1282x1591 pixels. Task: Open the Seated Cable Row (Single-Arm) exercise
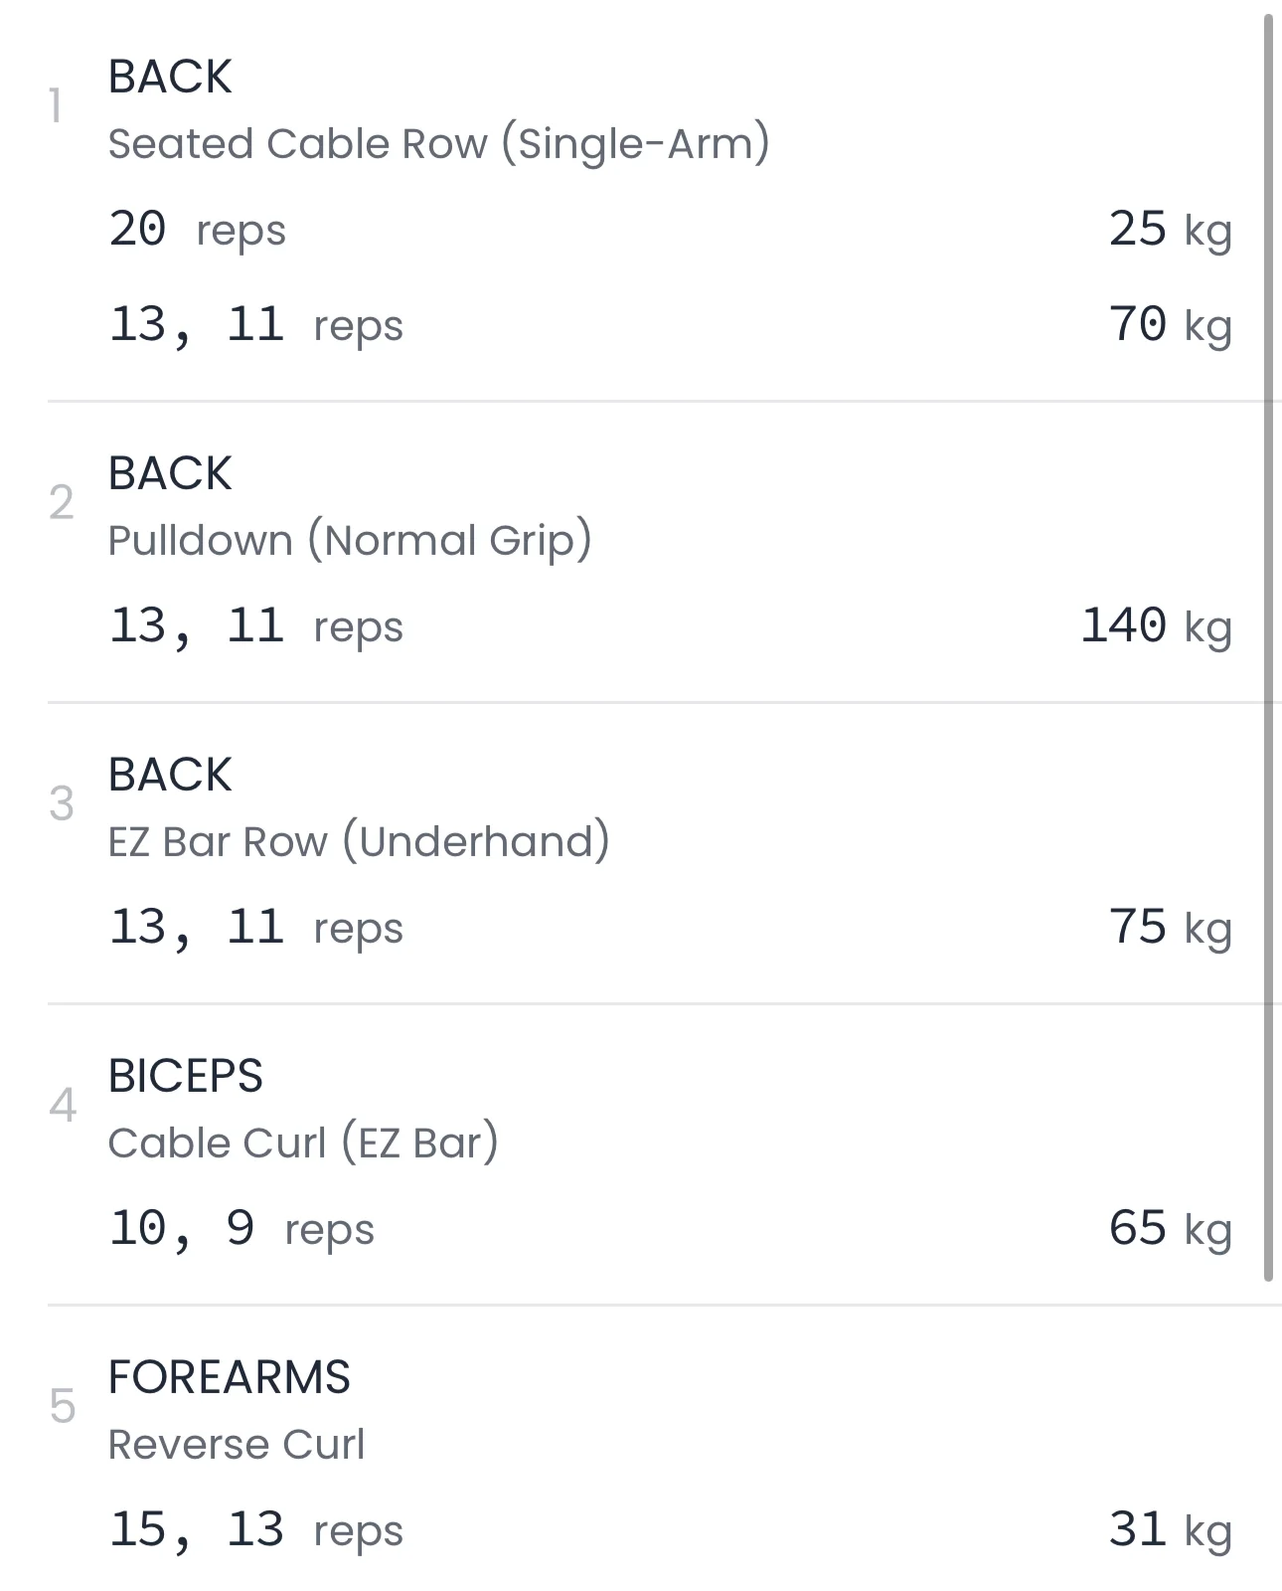[x=438, y=144]
